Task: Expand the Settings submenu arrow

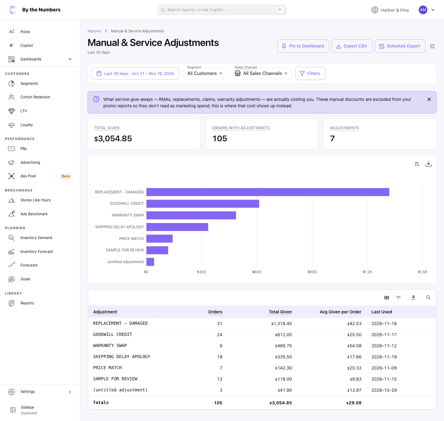Action: [x=70, y=392]
